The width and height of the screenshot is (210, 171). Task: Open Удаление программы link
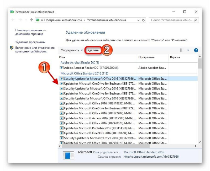(30, 42)
